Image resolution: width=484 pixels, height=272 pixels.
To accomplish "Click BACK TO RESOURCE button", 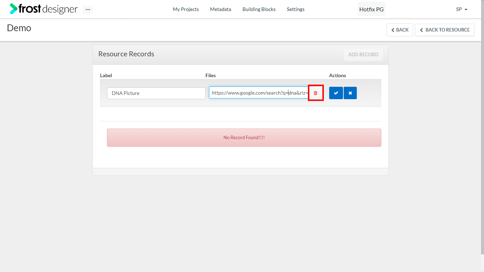I will [445, 30].
